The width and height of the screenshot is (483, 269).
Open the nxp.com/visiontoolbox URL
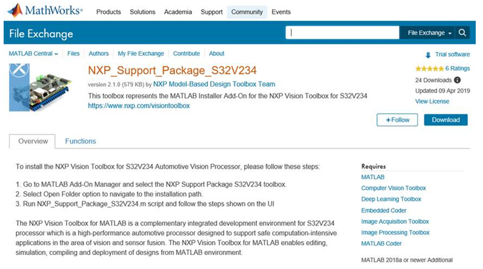(x=139, y=105)
